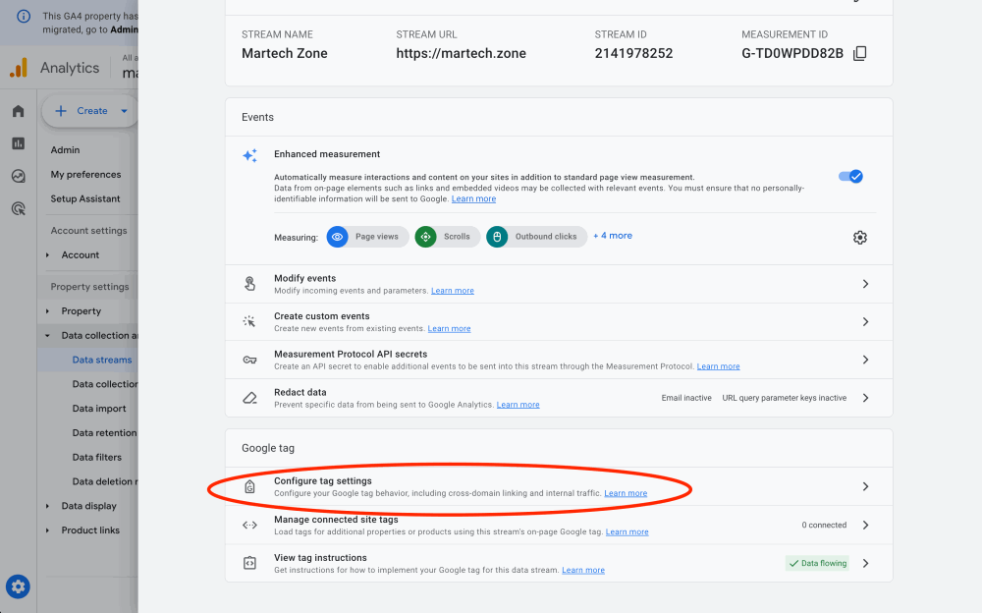Open Data filters in left menu
This screenshot has width=982, height=613.
[x=97, y=458]
